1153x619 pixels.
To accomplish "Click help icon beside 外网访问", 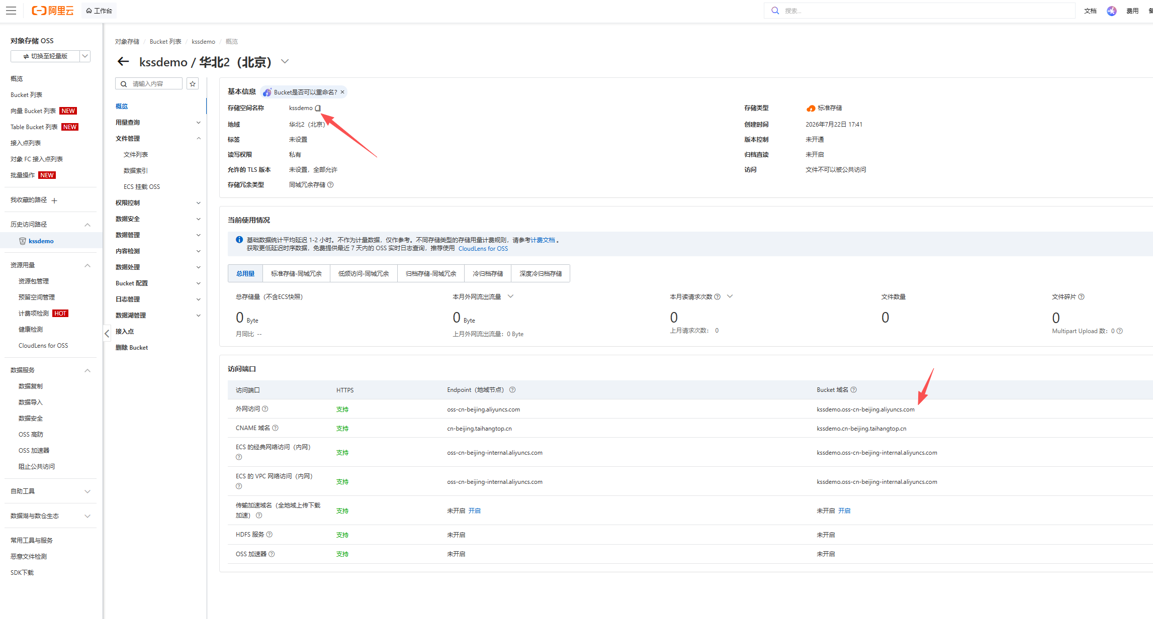I will point(265,409).
